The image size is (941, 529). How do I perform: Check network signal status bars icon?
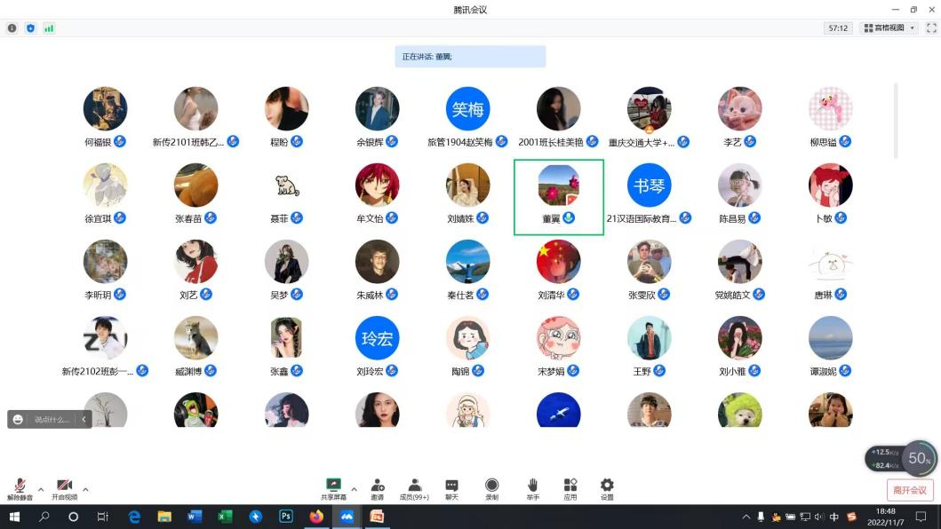(x=49, y=28)
